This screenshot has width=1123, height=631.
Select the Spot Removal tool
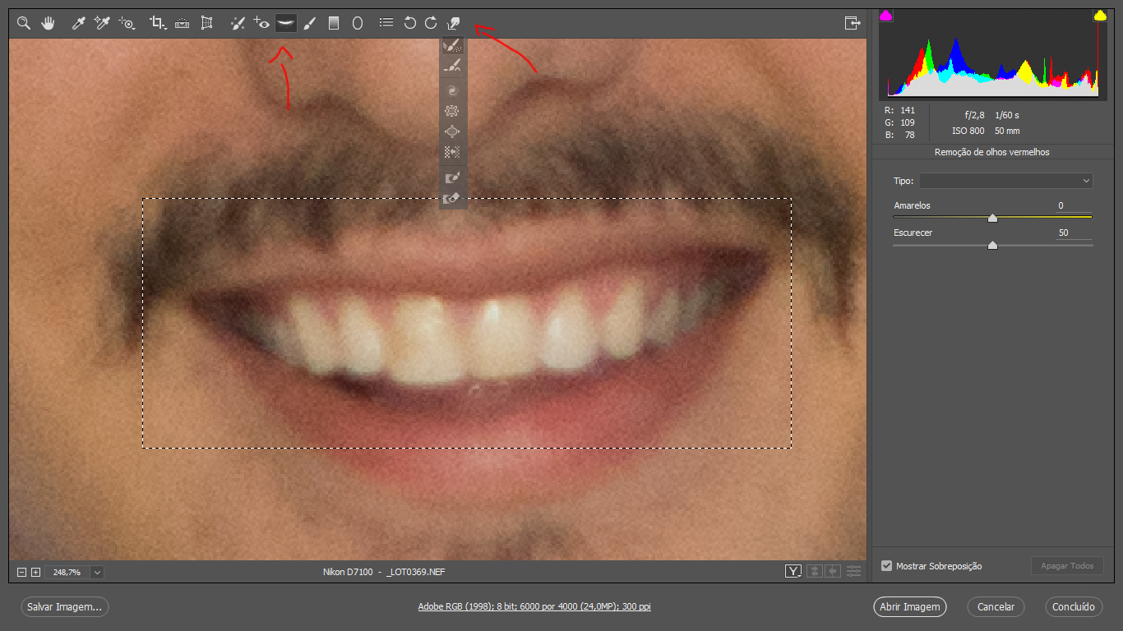pos(238,23)
